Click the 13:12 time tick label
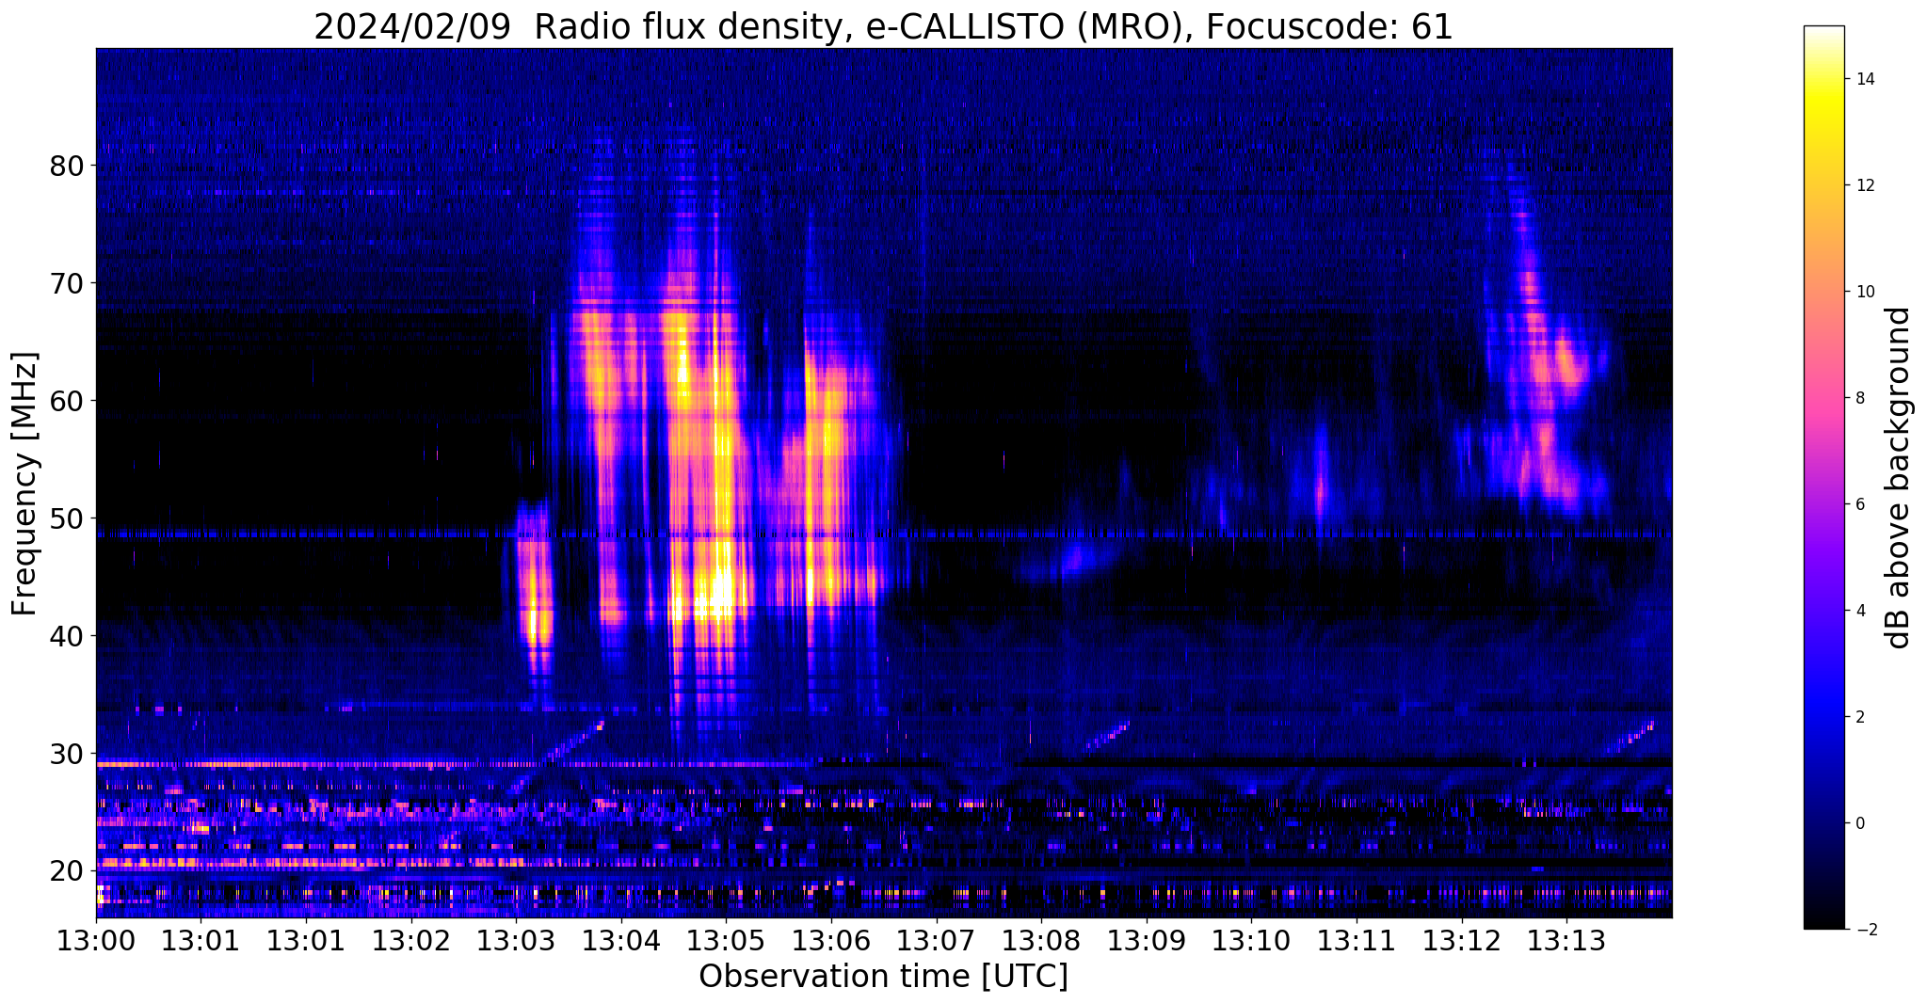1927x1004 pixels. click(x=1461, y=942)
